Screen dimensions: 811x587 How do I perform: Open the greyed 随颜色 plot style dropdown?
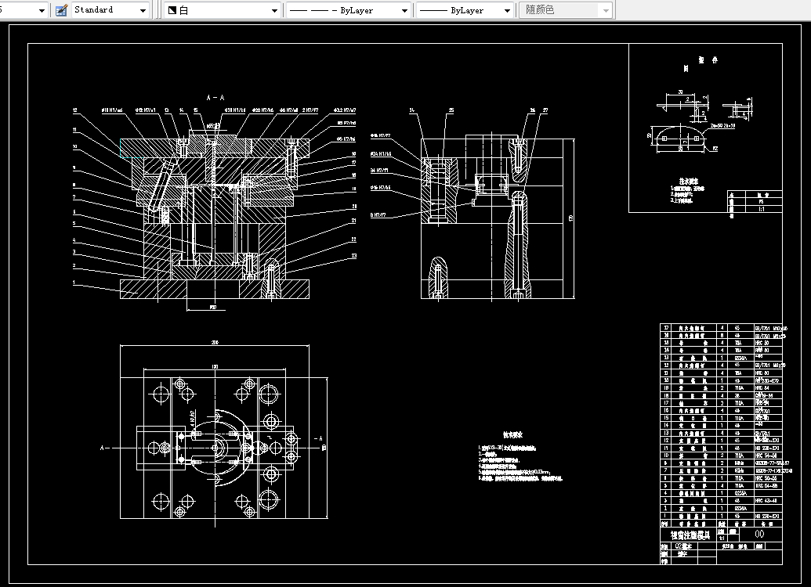[x=567, y=10]
